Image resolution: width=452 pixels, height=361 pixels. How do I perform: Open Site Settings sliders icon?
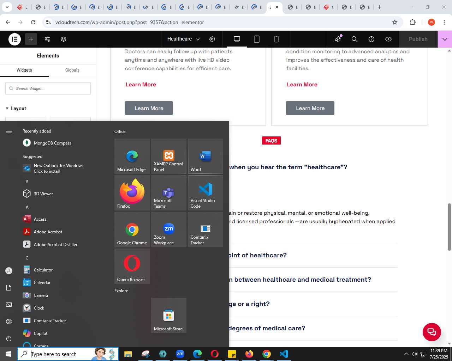(47, 39)
